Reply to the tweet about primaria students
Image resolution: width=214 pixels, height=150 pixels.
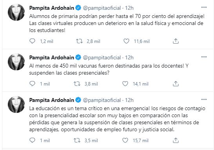(33, 41)
